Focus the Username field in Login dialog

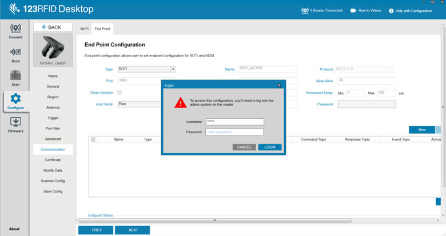tap(234, 122)
